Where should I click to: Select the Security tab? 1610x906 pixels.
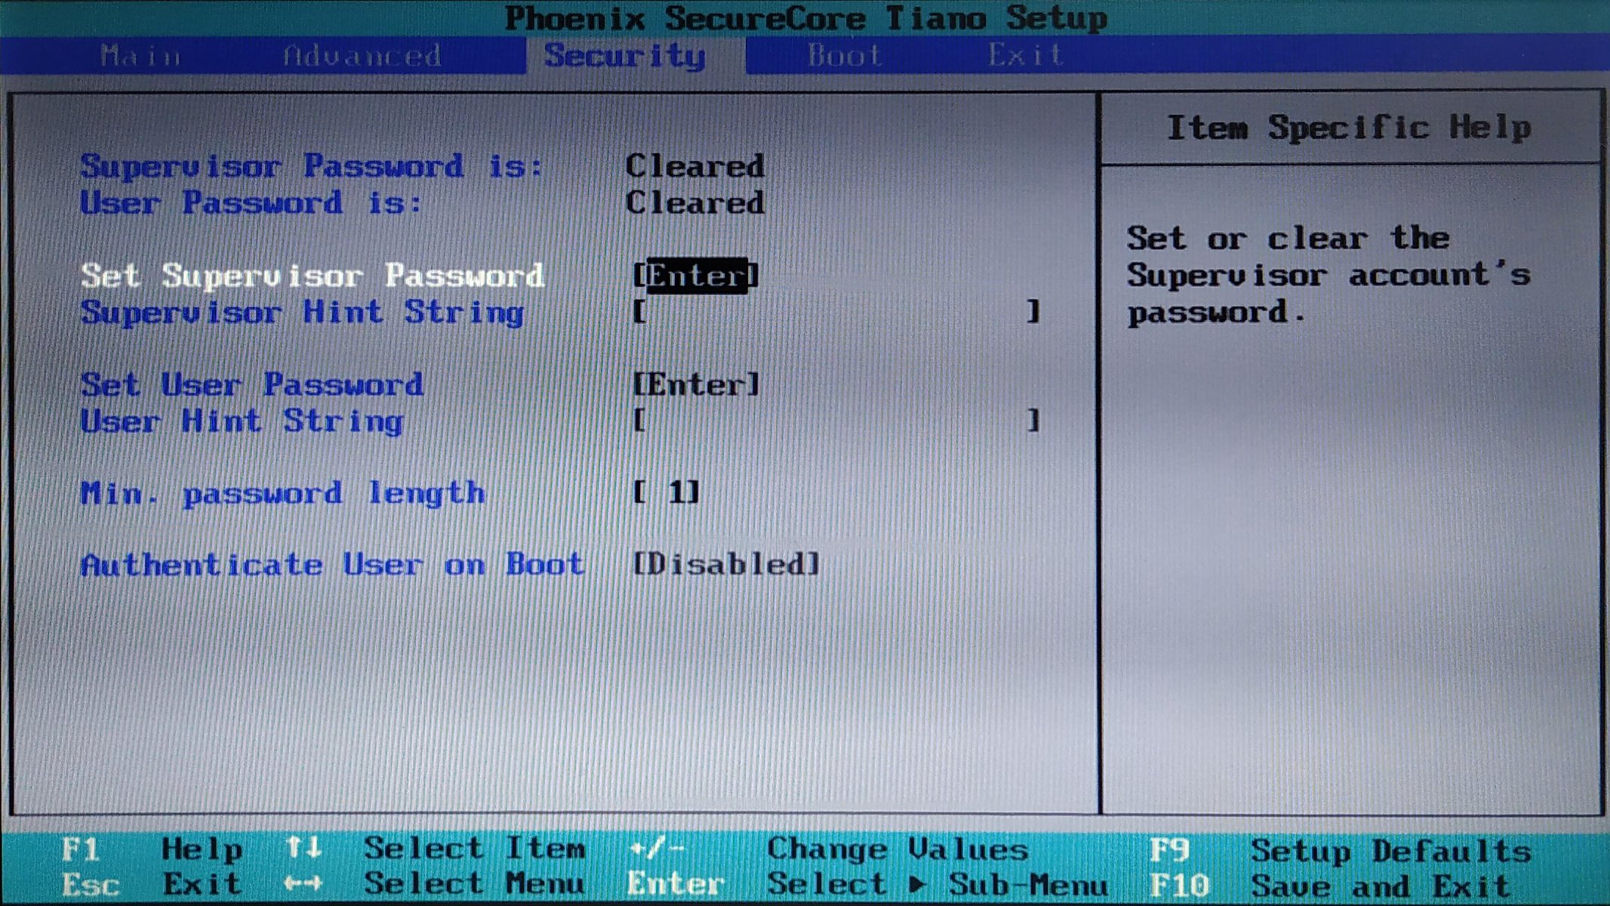(625, 56)
